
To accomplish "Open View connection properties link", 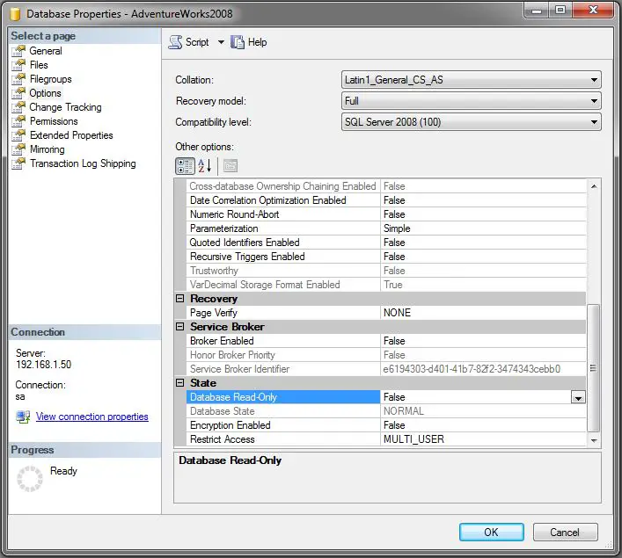I will [x=92, y=417].
